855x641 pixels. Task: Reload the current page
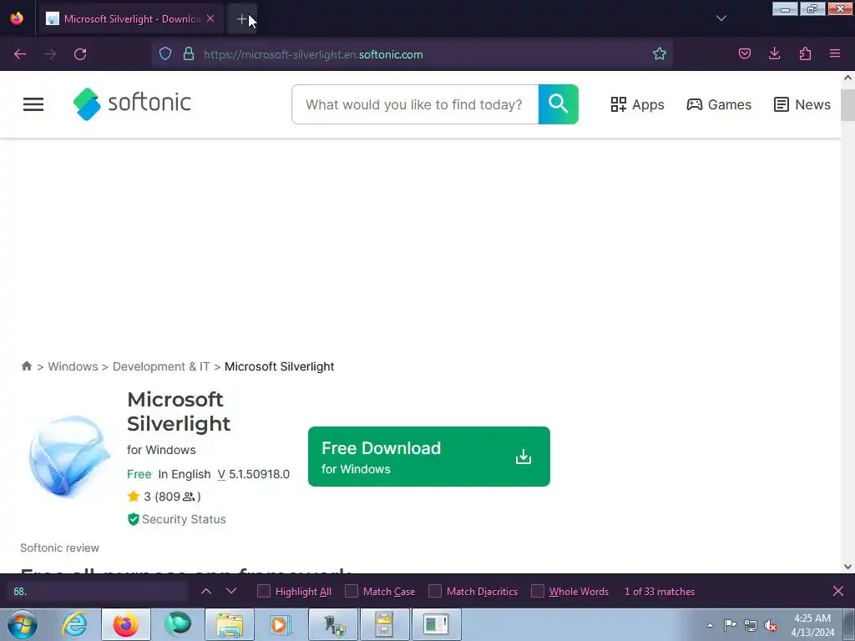coord(80,54)
